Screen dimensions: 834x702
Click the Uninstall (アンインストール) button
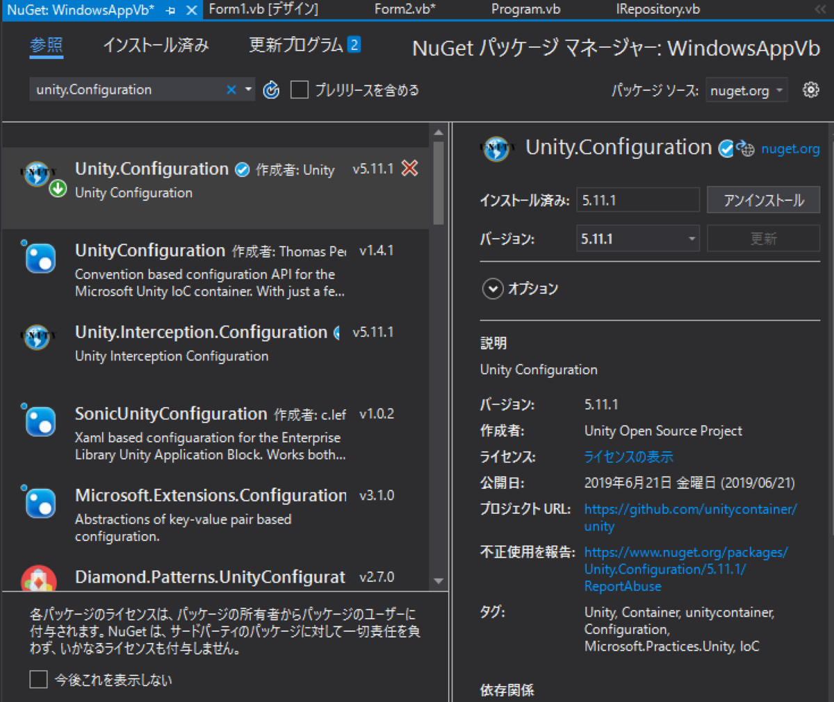coord(764,200)
